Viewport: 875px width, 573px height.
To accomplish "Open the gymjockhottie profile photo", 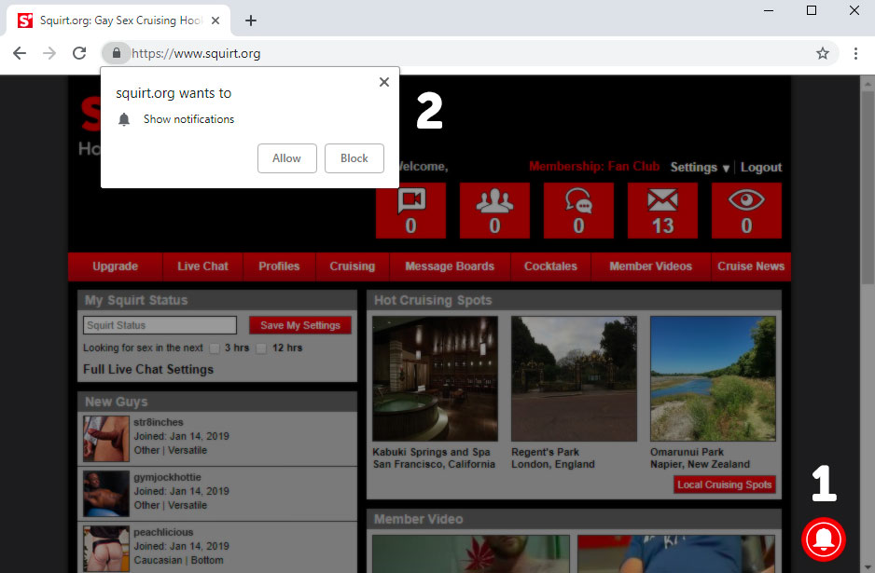I will pos(106,494).
